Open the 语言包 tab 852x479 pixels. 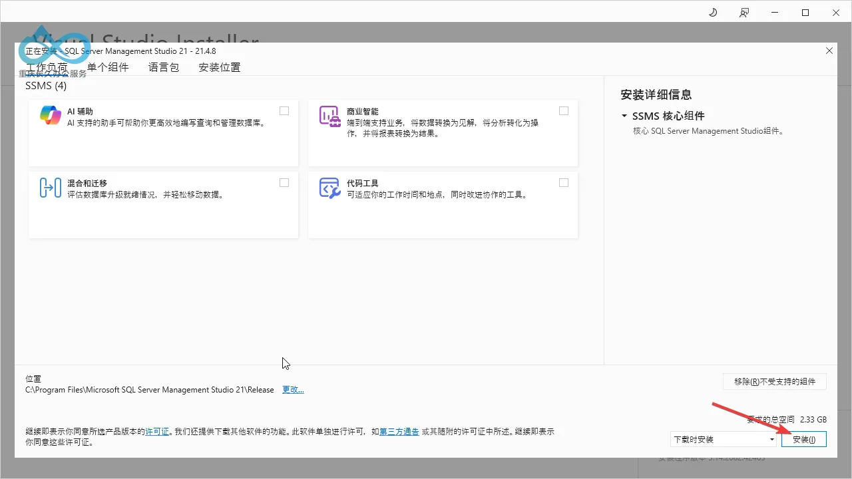164,67
